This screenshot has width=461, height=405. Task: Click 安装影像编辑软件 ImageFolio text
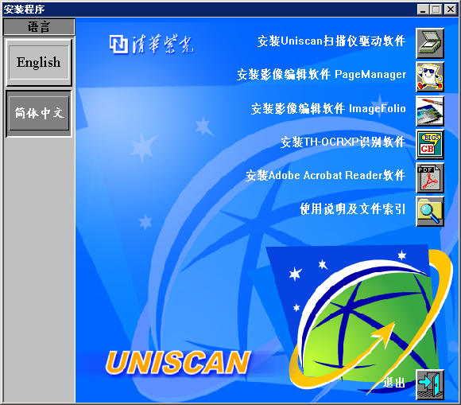tap(328, 108)
